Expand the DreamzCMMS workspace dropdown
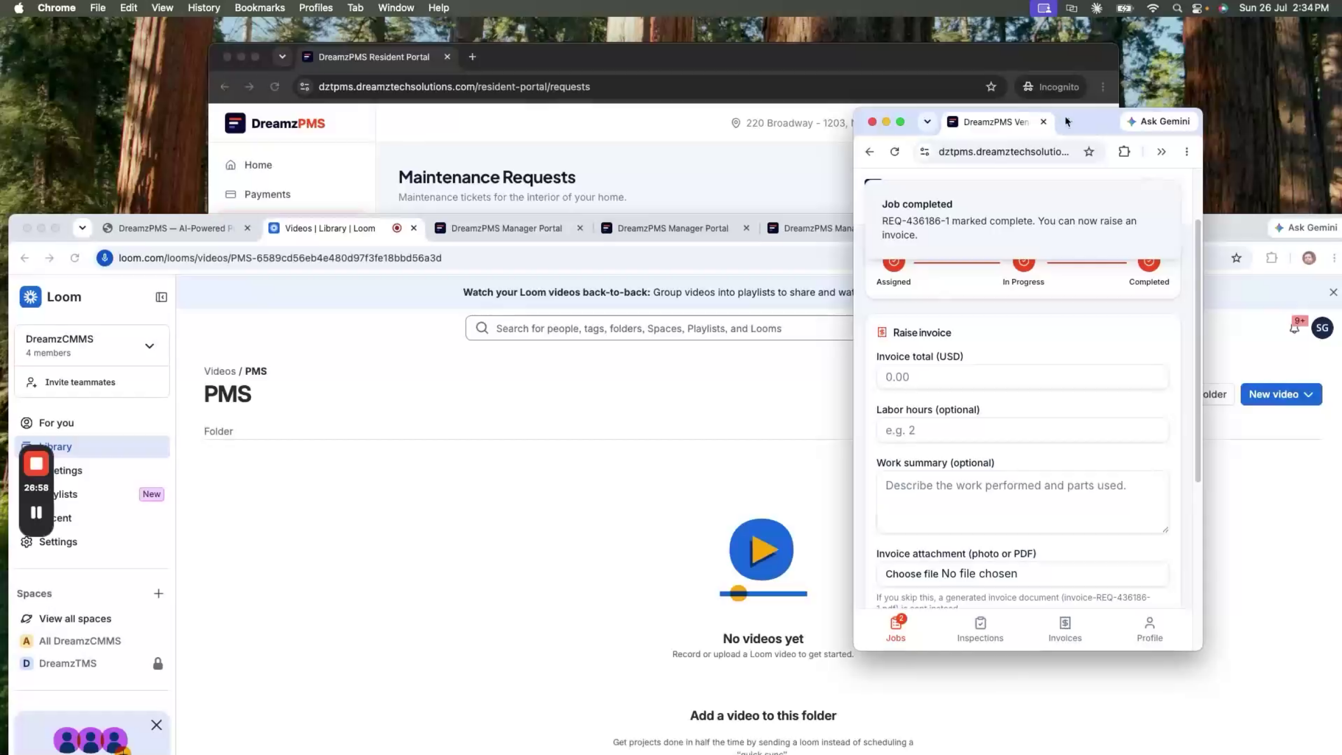This screenshot has height=755, width=1342. (x=149, y=346)
